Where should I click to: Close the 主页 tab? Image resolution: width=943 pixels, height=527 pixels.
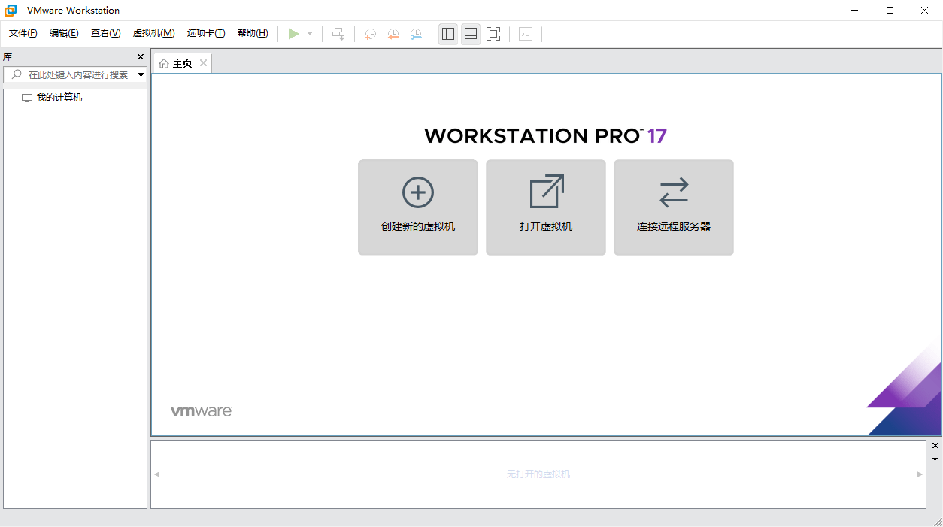203,63
